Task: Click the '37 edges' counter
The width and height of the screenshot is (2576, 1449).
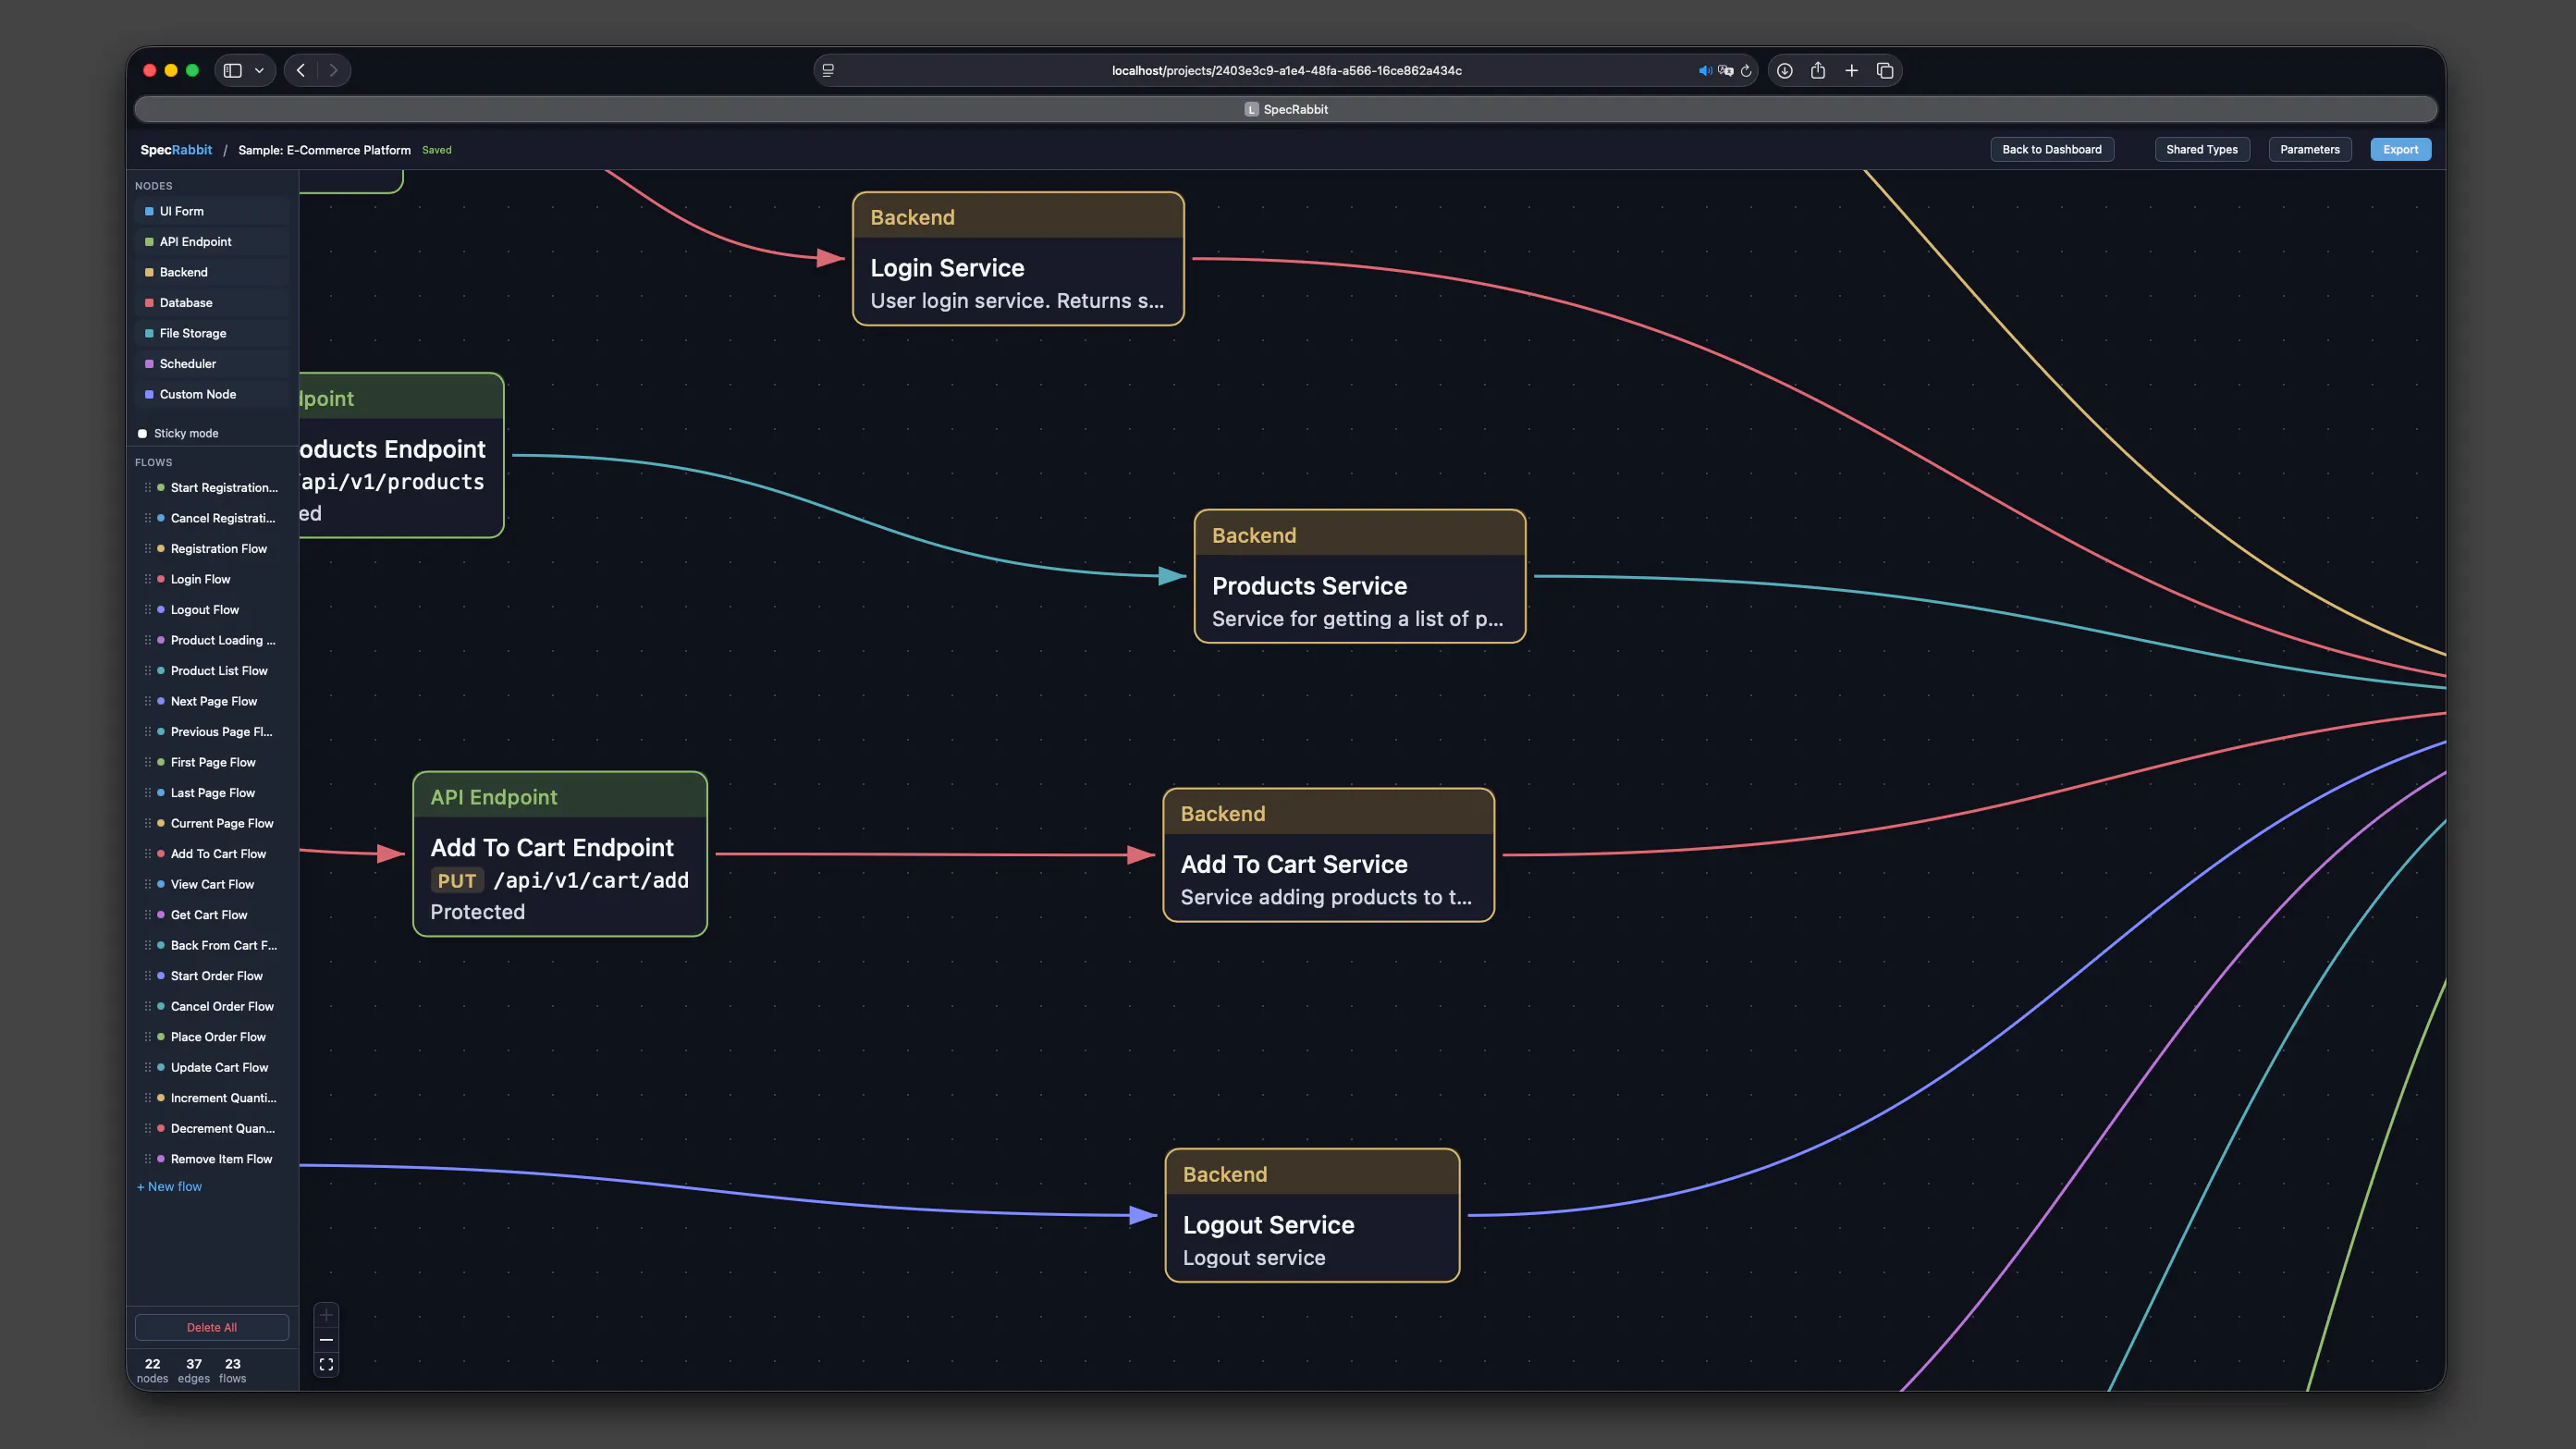Action: click(194, 1370)
